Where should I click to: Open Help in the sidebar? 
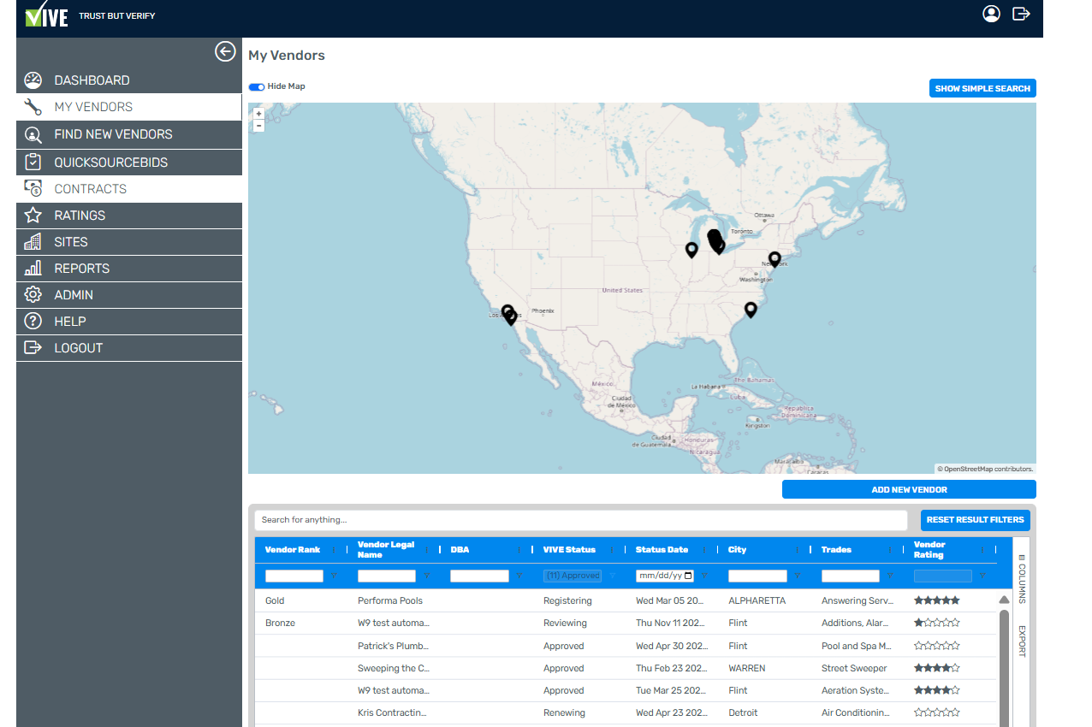[129, 322]
